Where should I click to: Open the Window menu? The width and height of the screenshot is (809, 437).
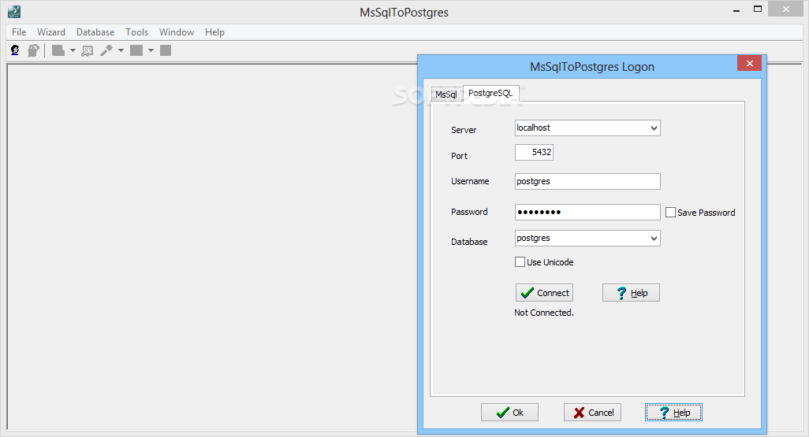click(177, 32)
